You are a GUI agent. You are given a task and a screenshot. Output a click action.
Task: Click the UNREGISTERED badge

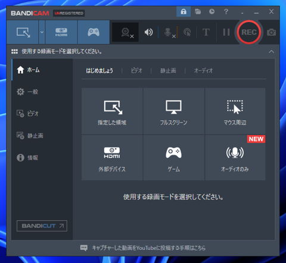tap(69, 13)
